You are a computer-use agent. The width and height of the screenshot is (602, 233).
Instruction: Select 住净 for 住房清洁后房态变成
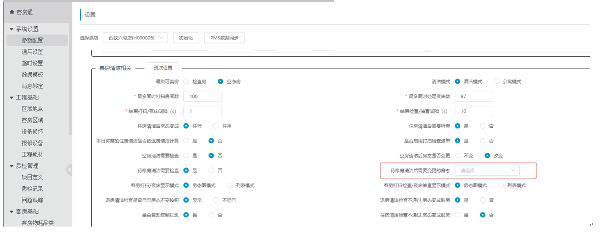pyautogui.click(x=216, y=125)
